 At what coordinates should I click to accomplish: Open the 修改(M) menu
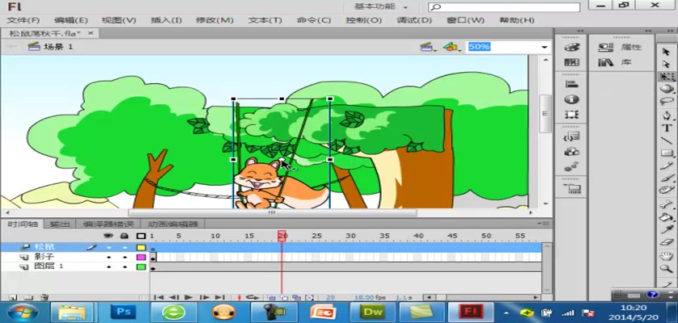(215, 20)
